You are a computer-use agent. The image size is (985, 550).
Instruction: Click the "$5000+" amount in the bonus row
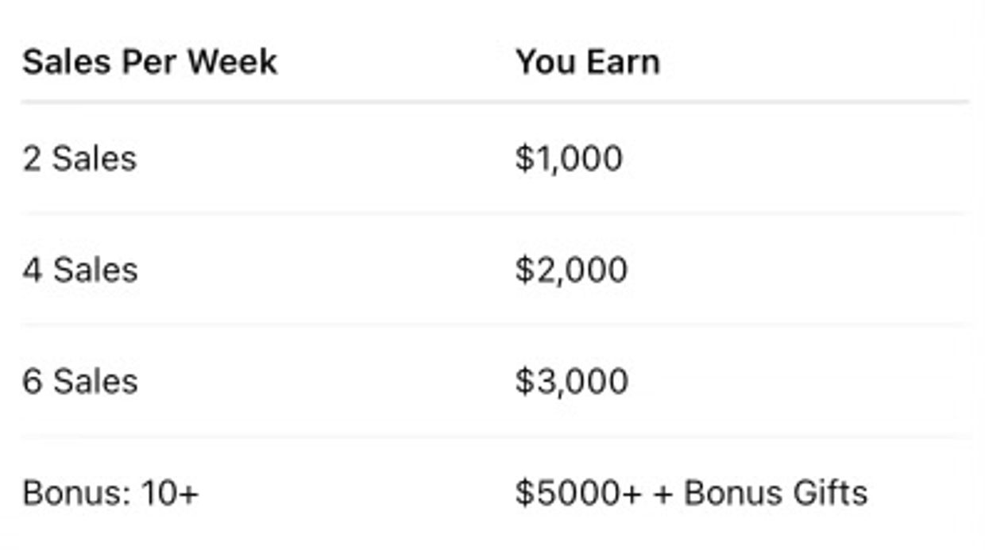[x=577, y=493]
